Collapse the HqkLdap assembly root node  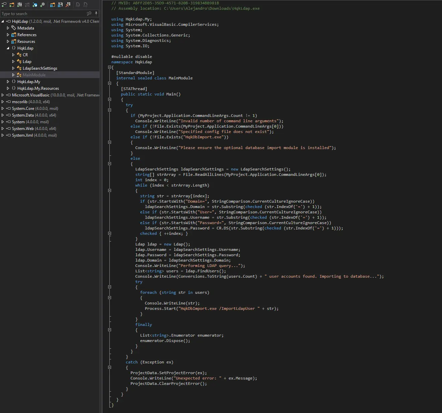[x=3, y=21]
